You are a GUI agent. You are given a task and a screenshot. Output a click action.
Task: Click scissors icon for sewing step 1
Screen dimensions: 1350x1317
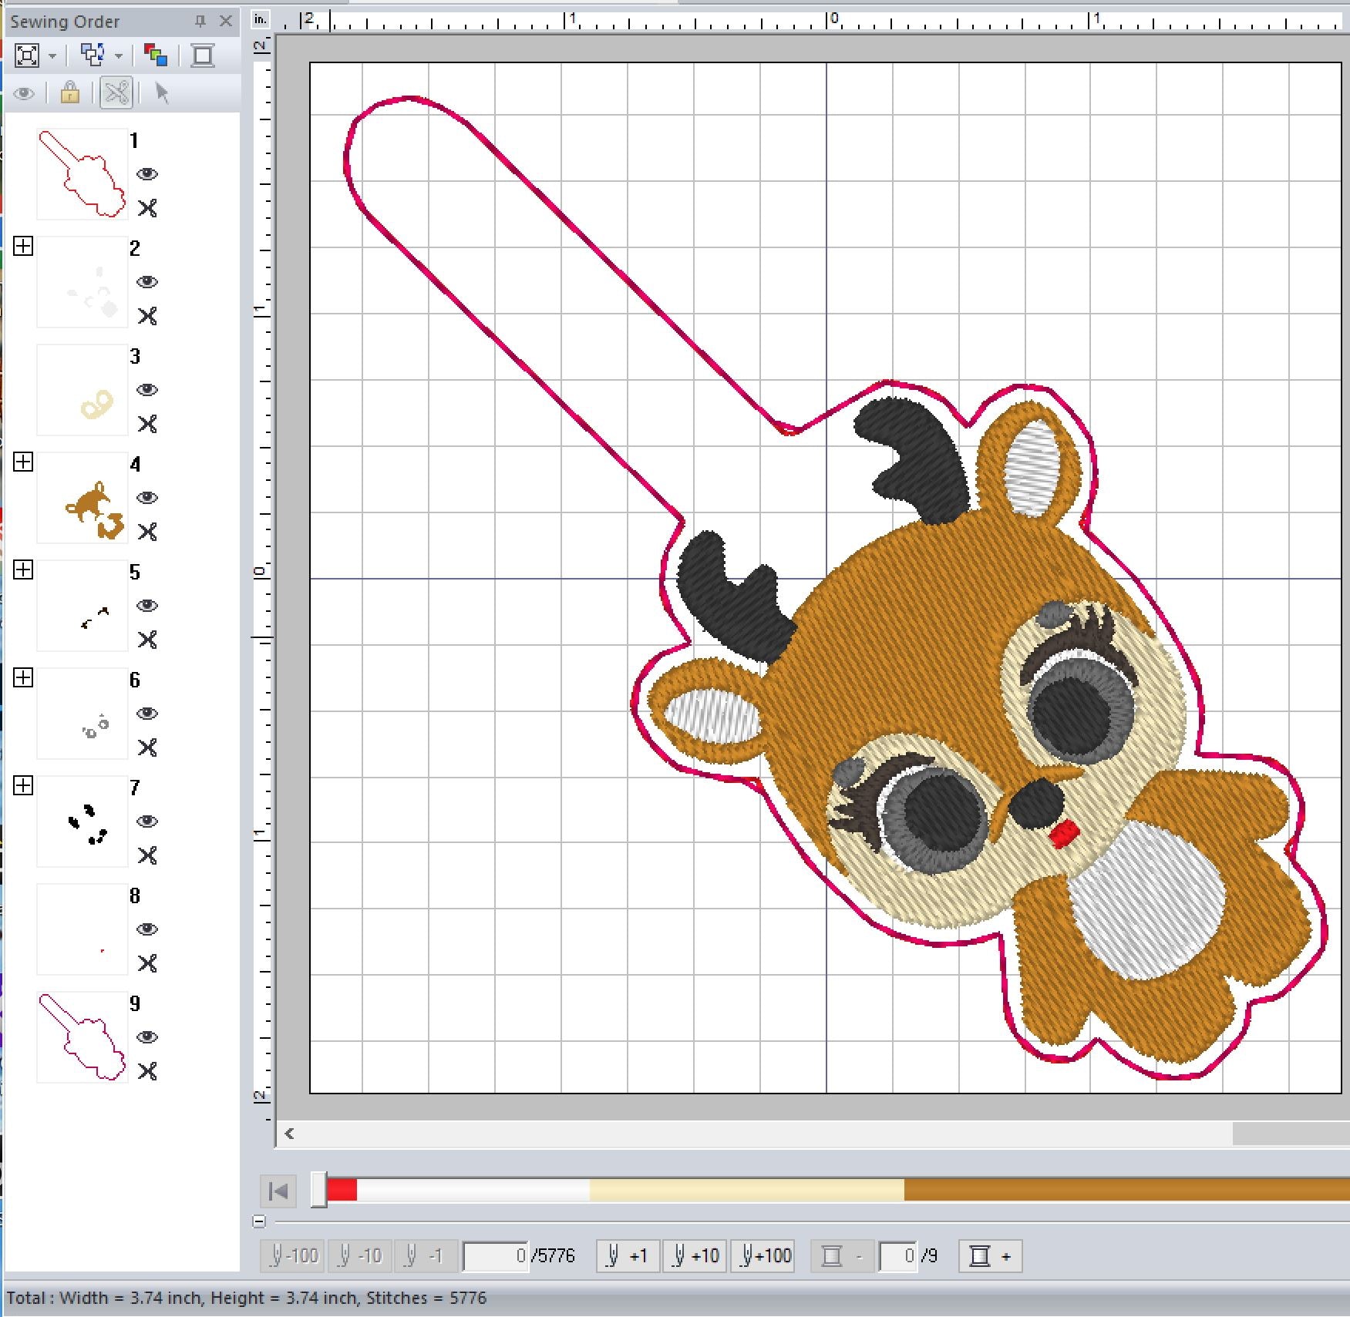coord(147,208)
